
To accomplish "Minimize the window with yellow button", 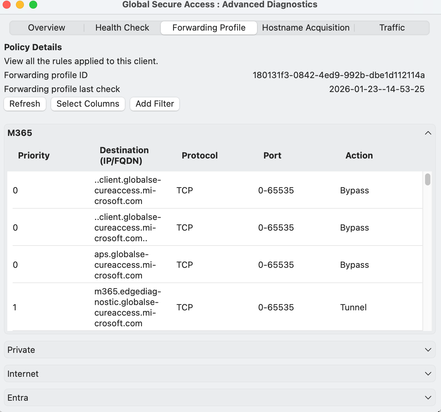I will tap(20, 5).
